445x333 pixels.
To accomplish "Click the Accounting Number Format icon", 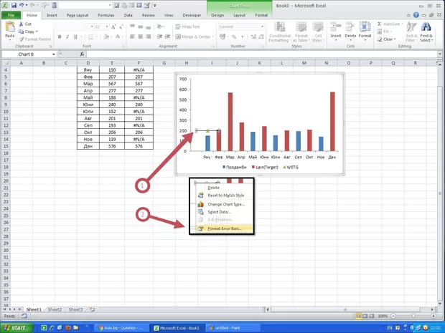I will 222,37.
